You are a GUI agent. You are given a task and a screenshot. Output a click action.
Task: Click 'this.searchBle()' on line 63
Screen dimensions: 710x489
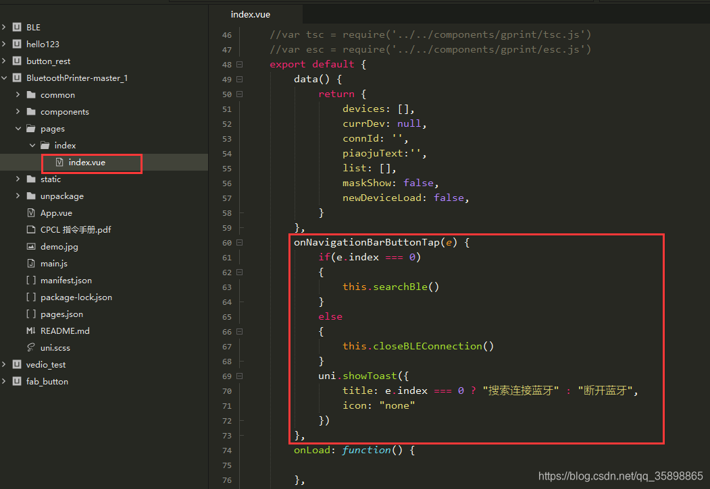tap(390, 287)
